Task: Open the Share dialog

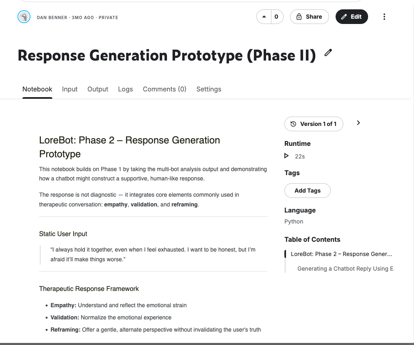Action: (309, 17)
